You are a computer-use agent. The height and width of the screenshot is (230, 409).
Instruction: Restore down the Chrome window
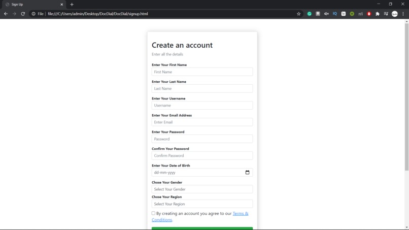pyautogui.click(x=391, y=4)
